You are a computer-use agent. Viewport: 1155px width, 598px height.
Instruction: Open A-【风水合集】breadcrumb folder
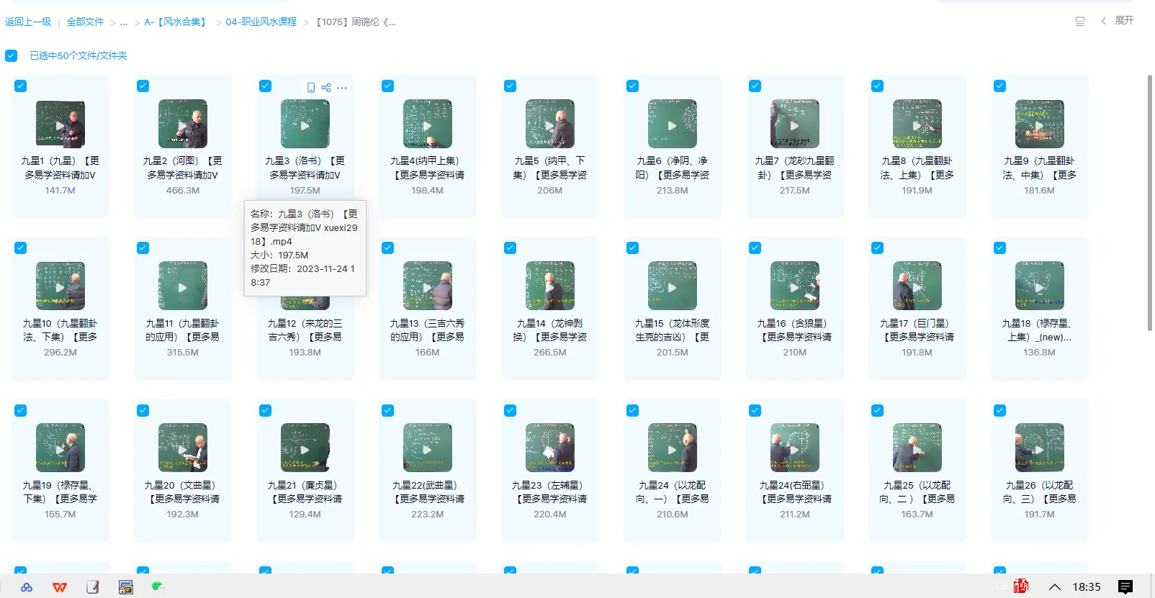(176, 22)
